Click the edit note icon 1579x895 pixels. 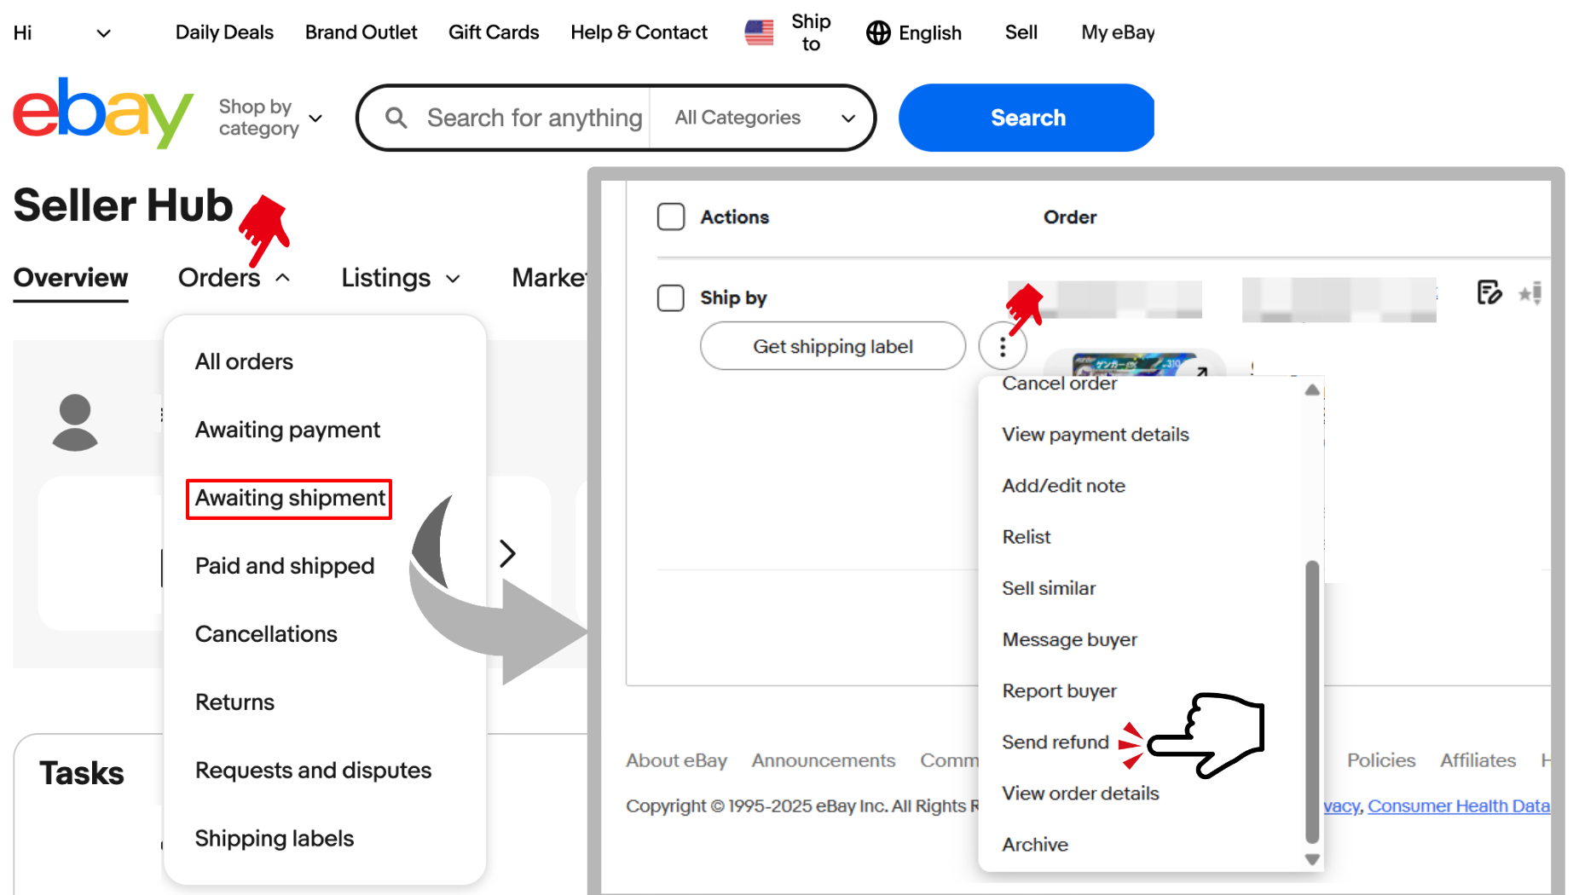1489,293
